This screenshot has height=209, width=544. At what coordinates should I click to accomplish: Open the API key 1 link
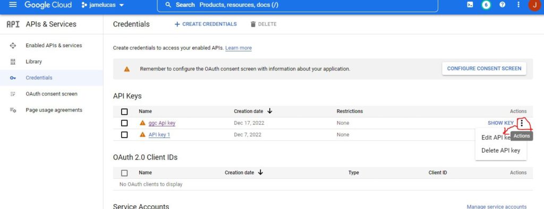pyautogui.click(x=159, y=135)
